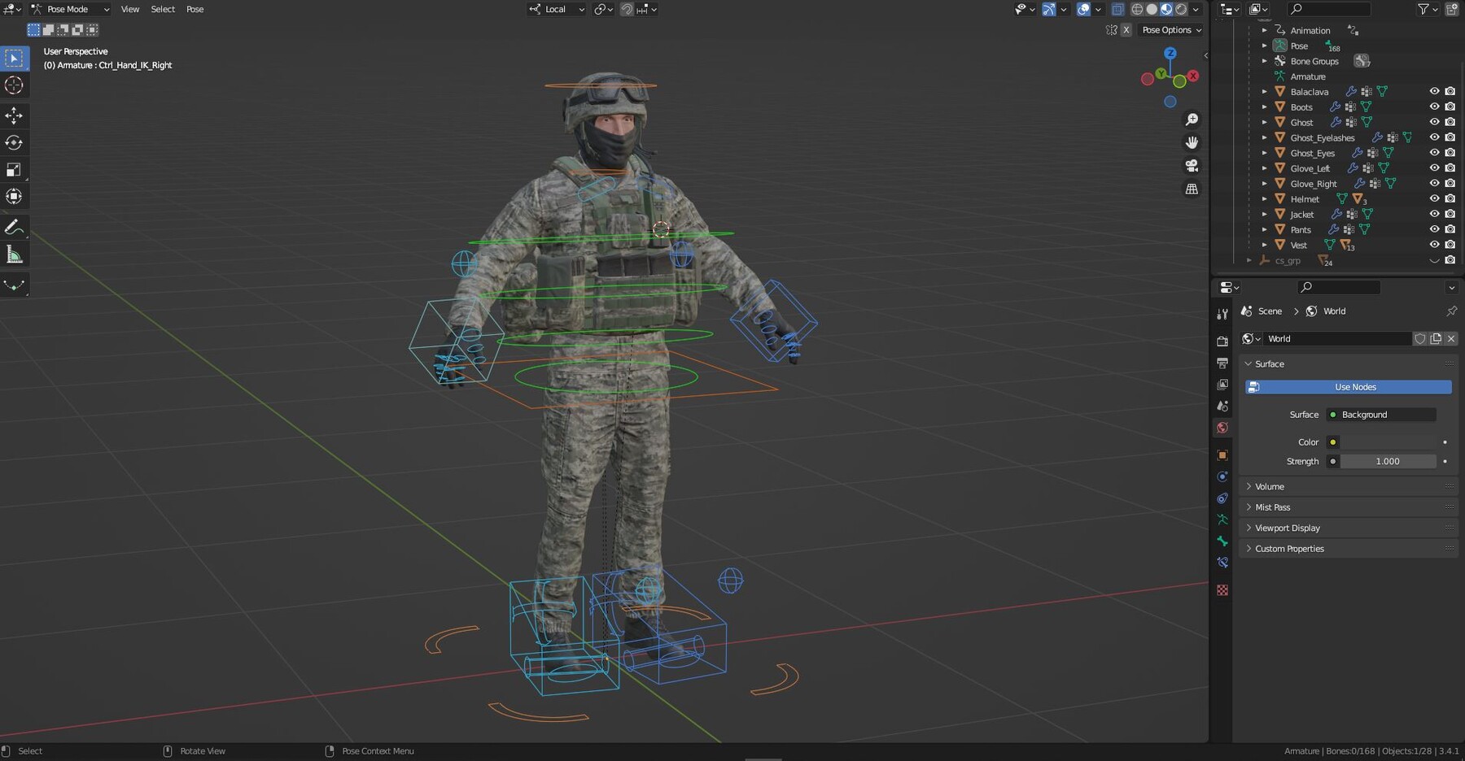Expand the Jacket object in the outliner
Screen dimensions: 1465x761
1263,214
